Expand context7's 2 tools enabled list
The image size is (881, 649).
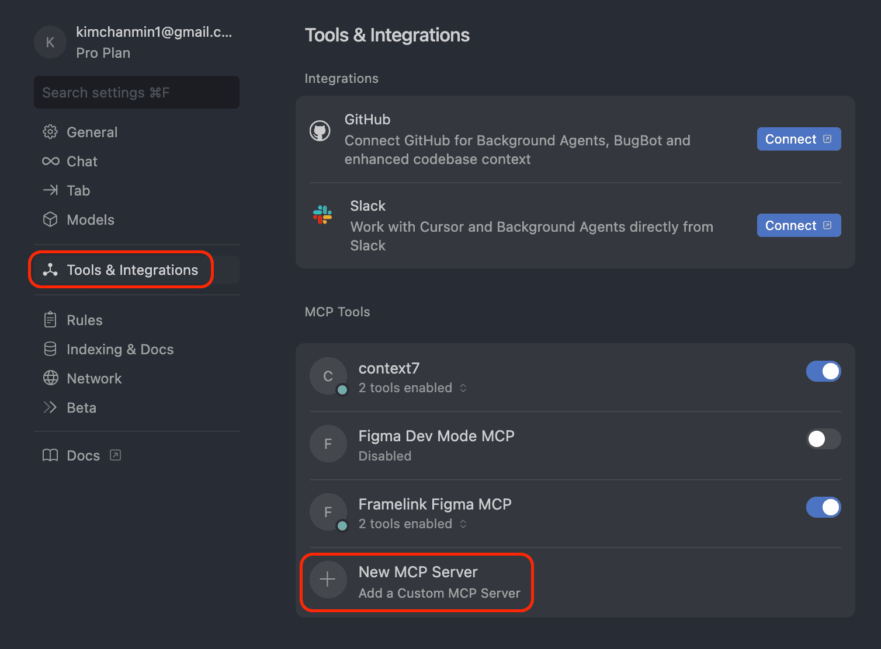pyautogui.click(x=412, y=388)
